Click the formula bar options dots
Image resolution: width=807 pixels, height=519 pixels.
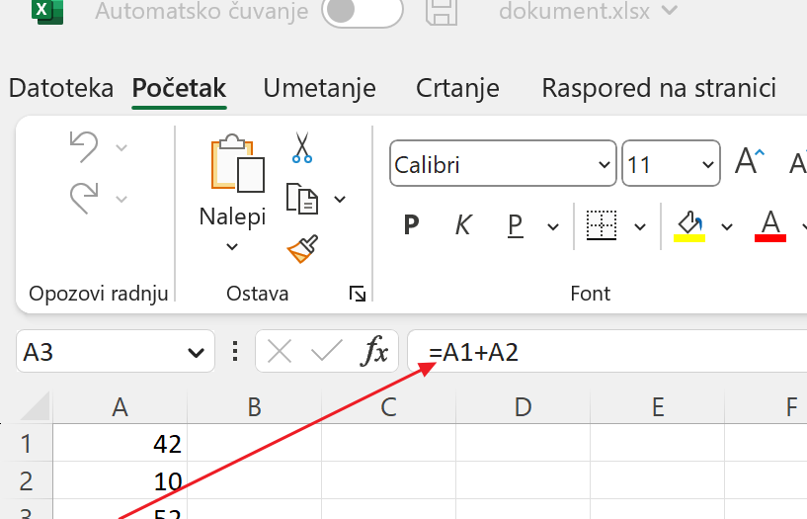click(x=235, y=351)
